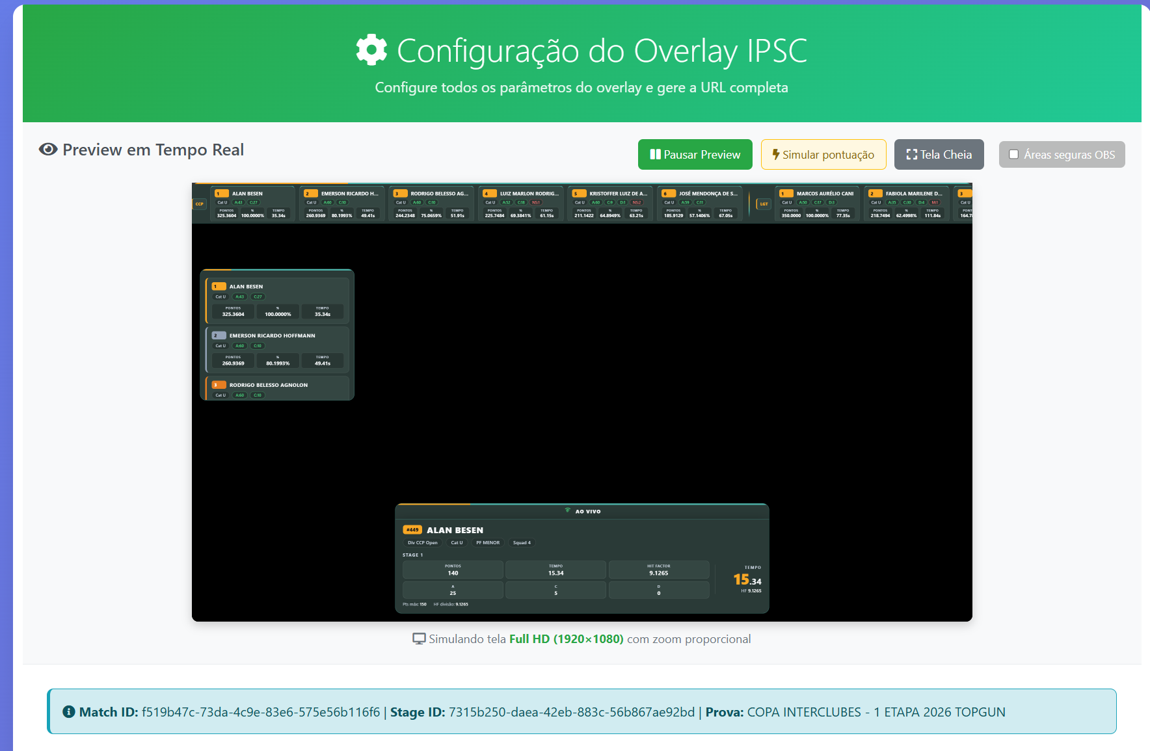Click the 49.41s time in the side panel
Image resolution: width=1150 pixels, height=751 pixels.
click(323, 363)
